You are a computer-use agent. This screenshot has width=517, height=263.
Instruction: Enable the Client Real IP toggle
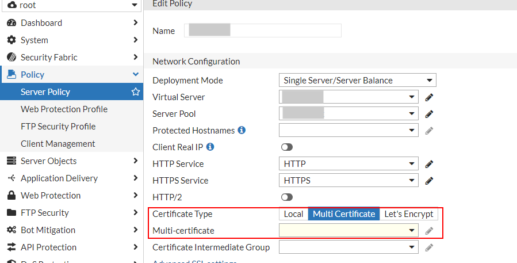tap(286, 147)
